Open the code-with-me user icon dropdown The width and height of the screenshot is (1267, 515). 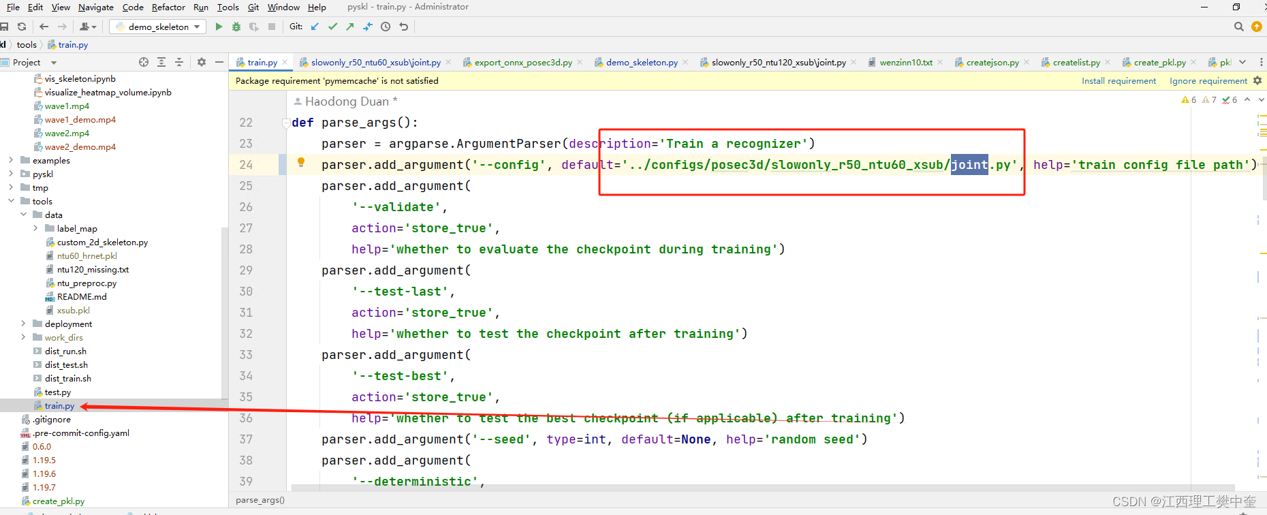point(88,27)
